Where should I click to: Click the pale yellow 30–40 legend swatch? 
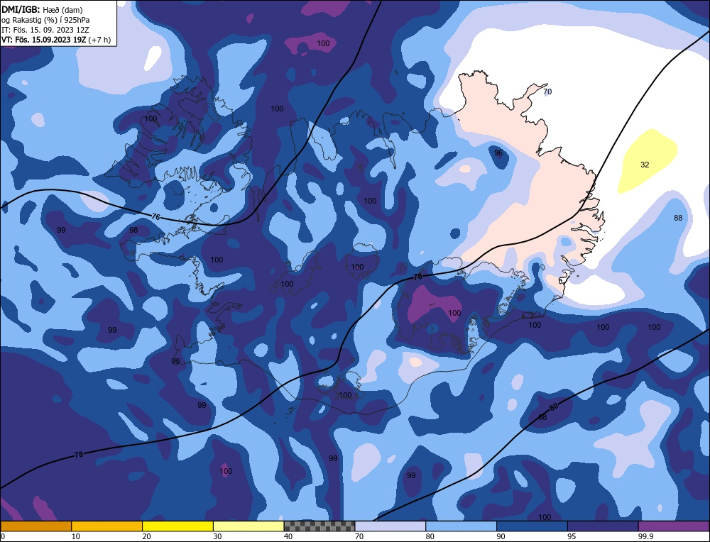[248, 526]
